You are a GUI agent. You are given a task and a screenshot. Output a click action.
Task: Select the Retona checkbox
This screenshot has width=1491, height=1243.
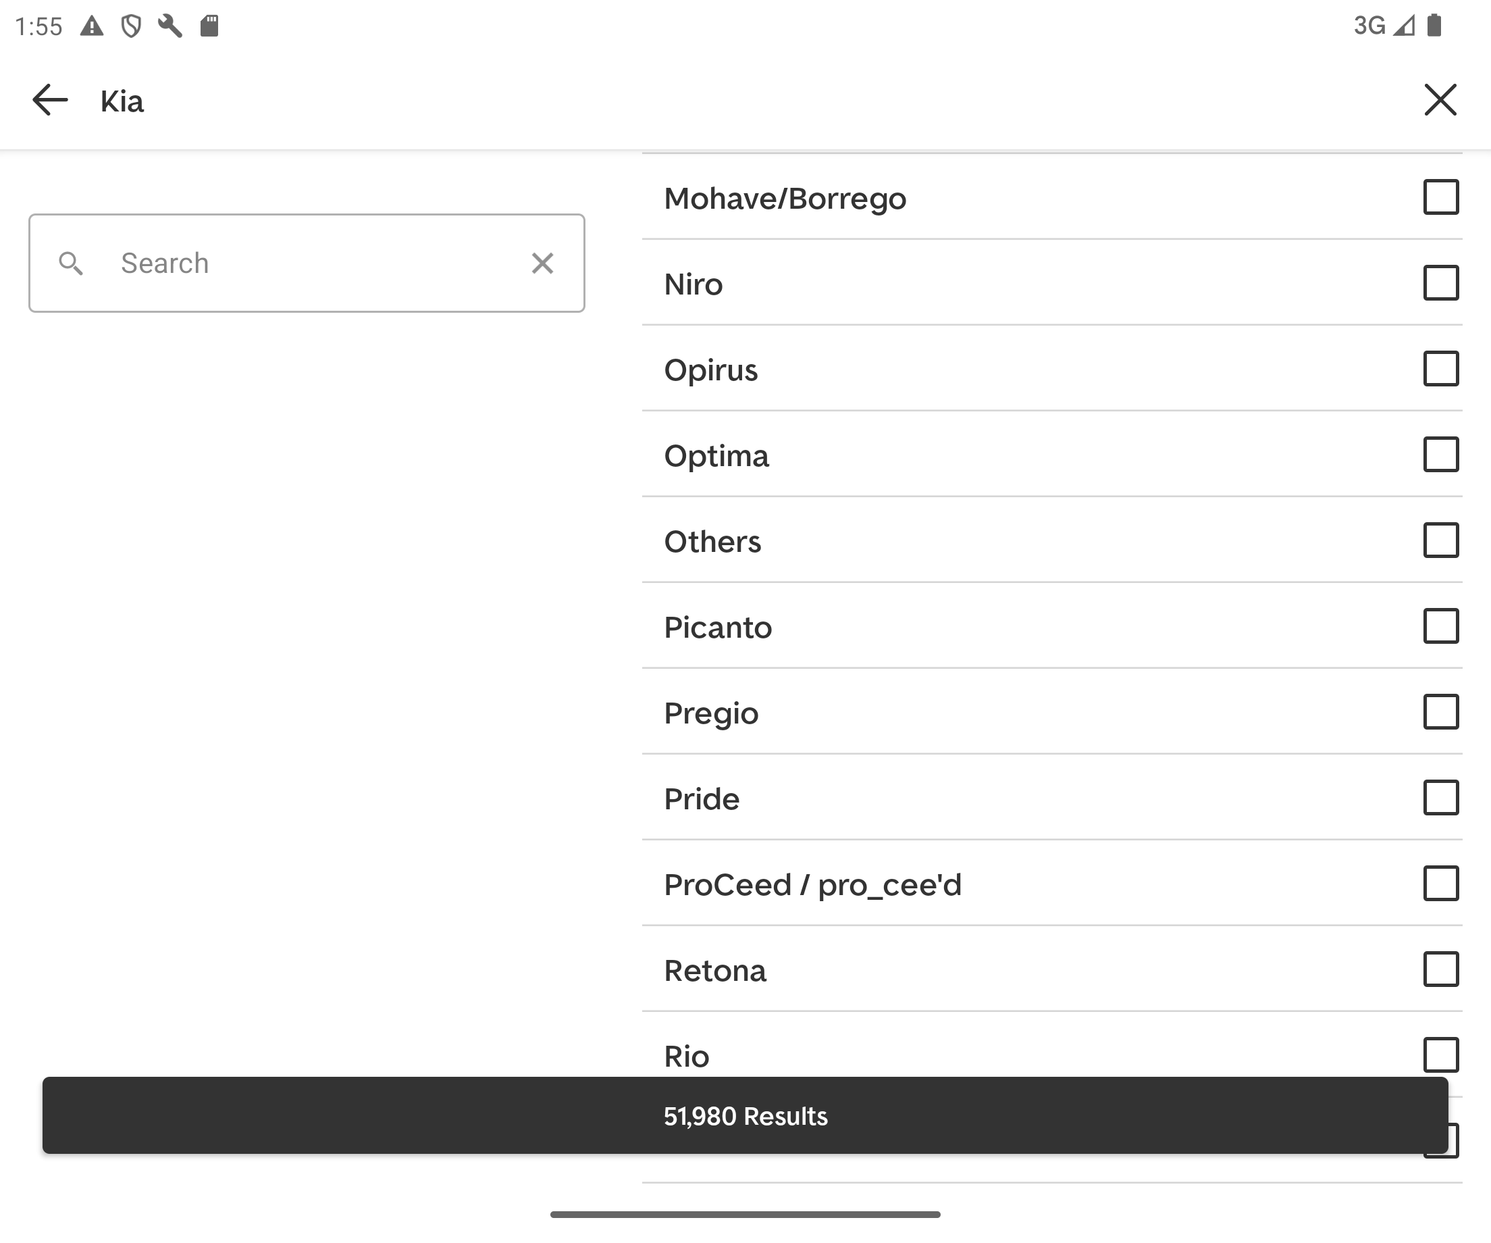pos(1440,969)
